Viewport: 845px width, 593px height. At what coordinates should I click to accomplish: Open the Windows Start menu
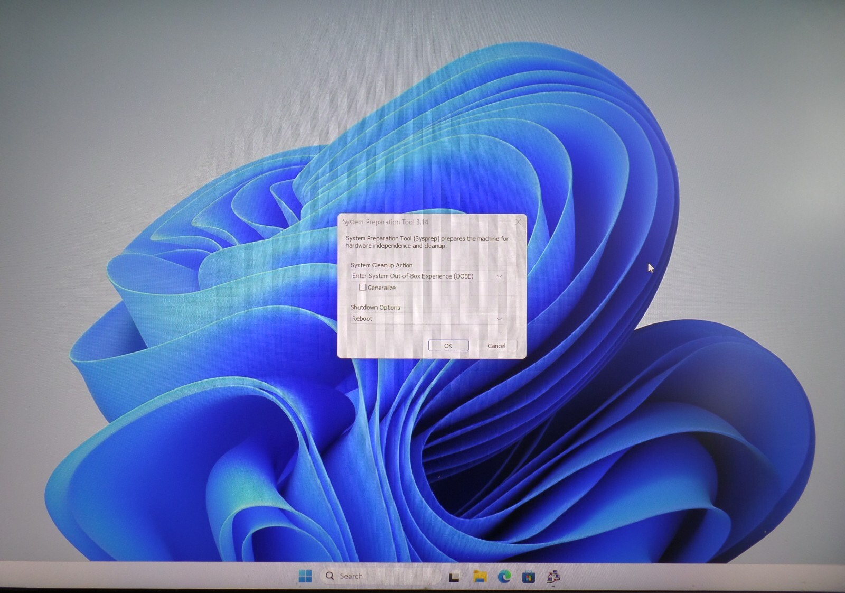click(305, 576)
